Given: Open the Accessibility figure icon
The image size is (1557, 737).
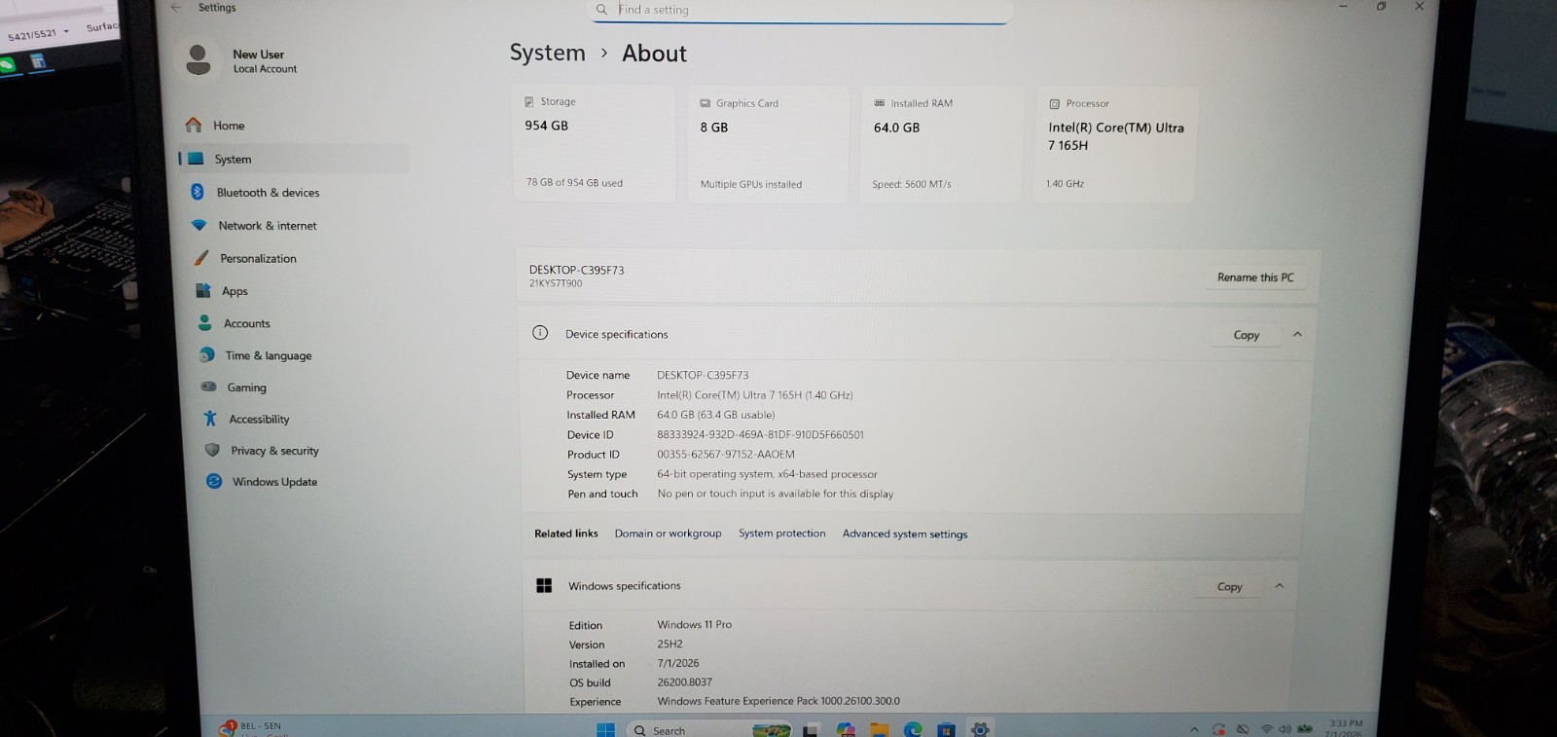Looking at the screenshot, I should tap(210, 419).
